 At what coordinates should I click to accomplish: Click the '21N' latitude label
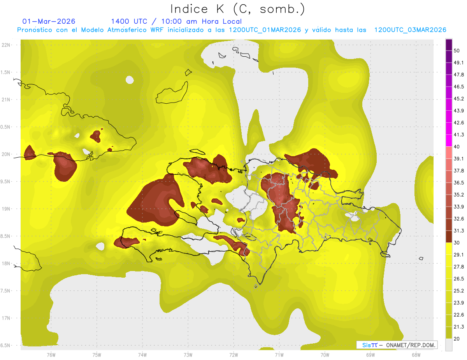pyautogui.click(x=6, y=99)
